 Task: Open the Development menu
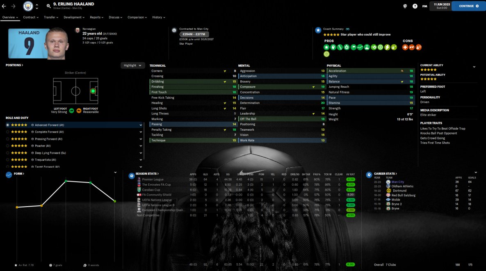(74, 17)
